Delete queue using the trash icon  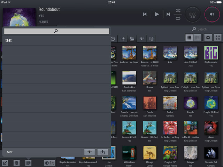pyautogui.click(x=16, y=163)
